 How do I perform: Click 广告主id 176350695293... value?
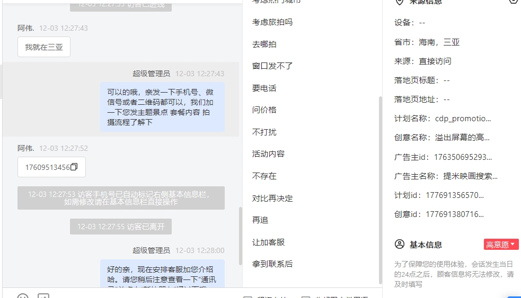(x=463, y=157)
